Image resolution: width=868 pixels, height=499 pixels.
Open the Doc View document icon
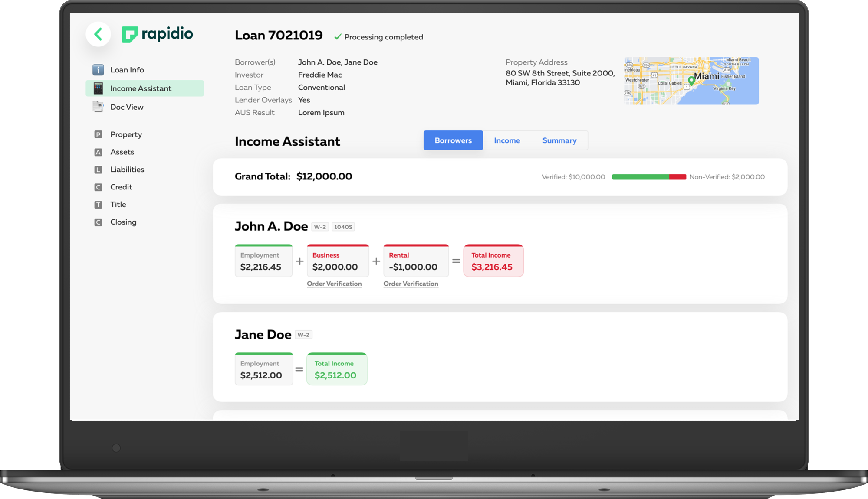click(99, 107)
